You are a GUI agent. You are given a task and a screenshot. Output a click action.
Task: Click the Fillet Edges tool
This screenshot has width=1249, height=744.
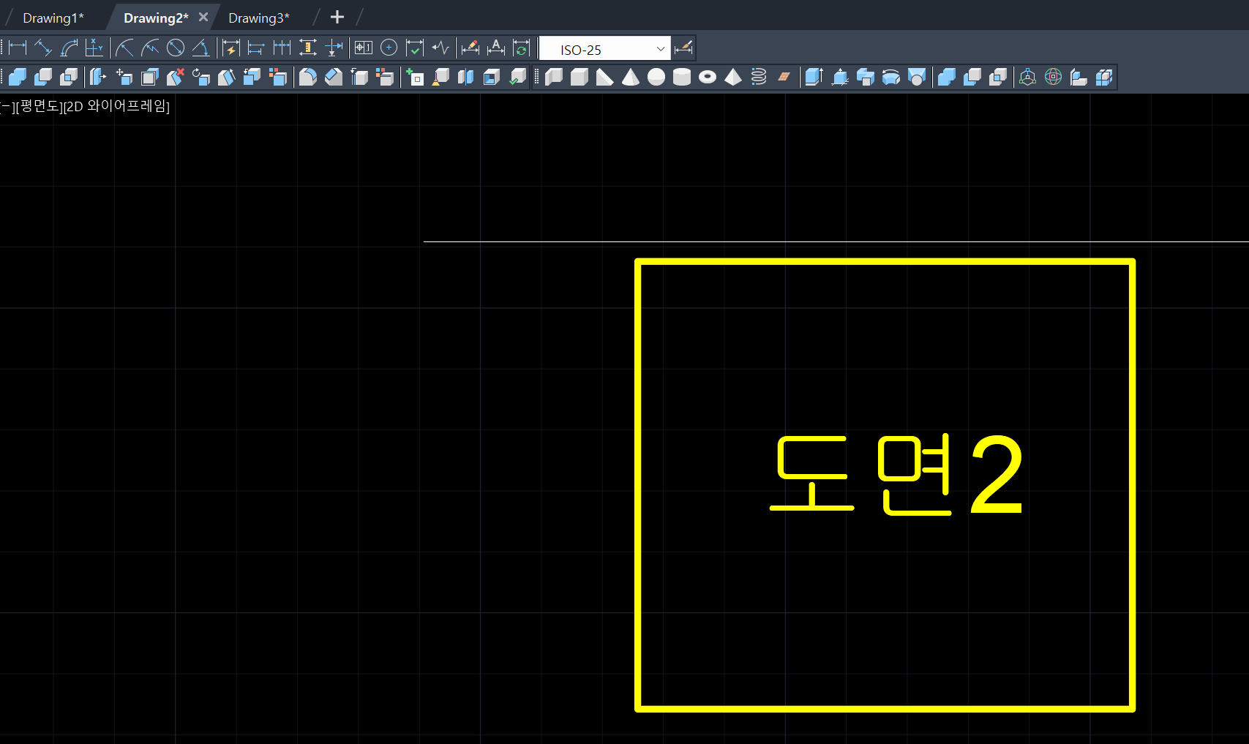pos(308,77)
